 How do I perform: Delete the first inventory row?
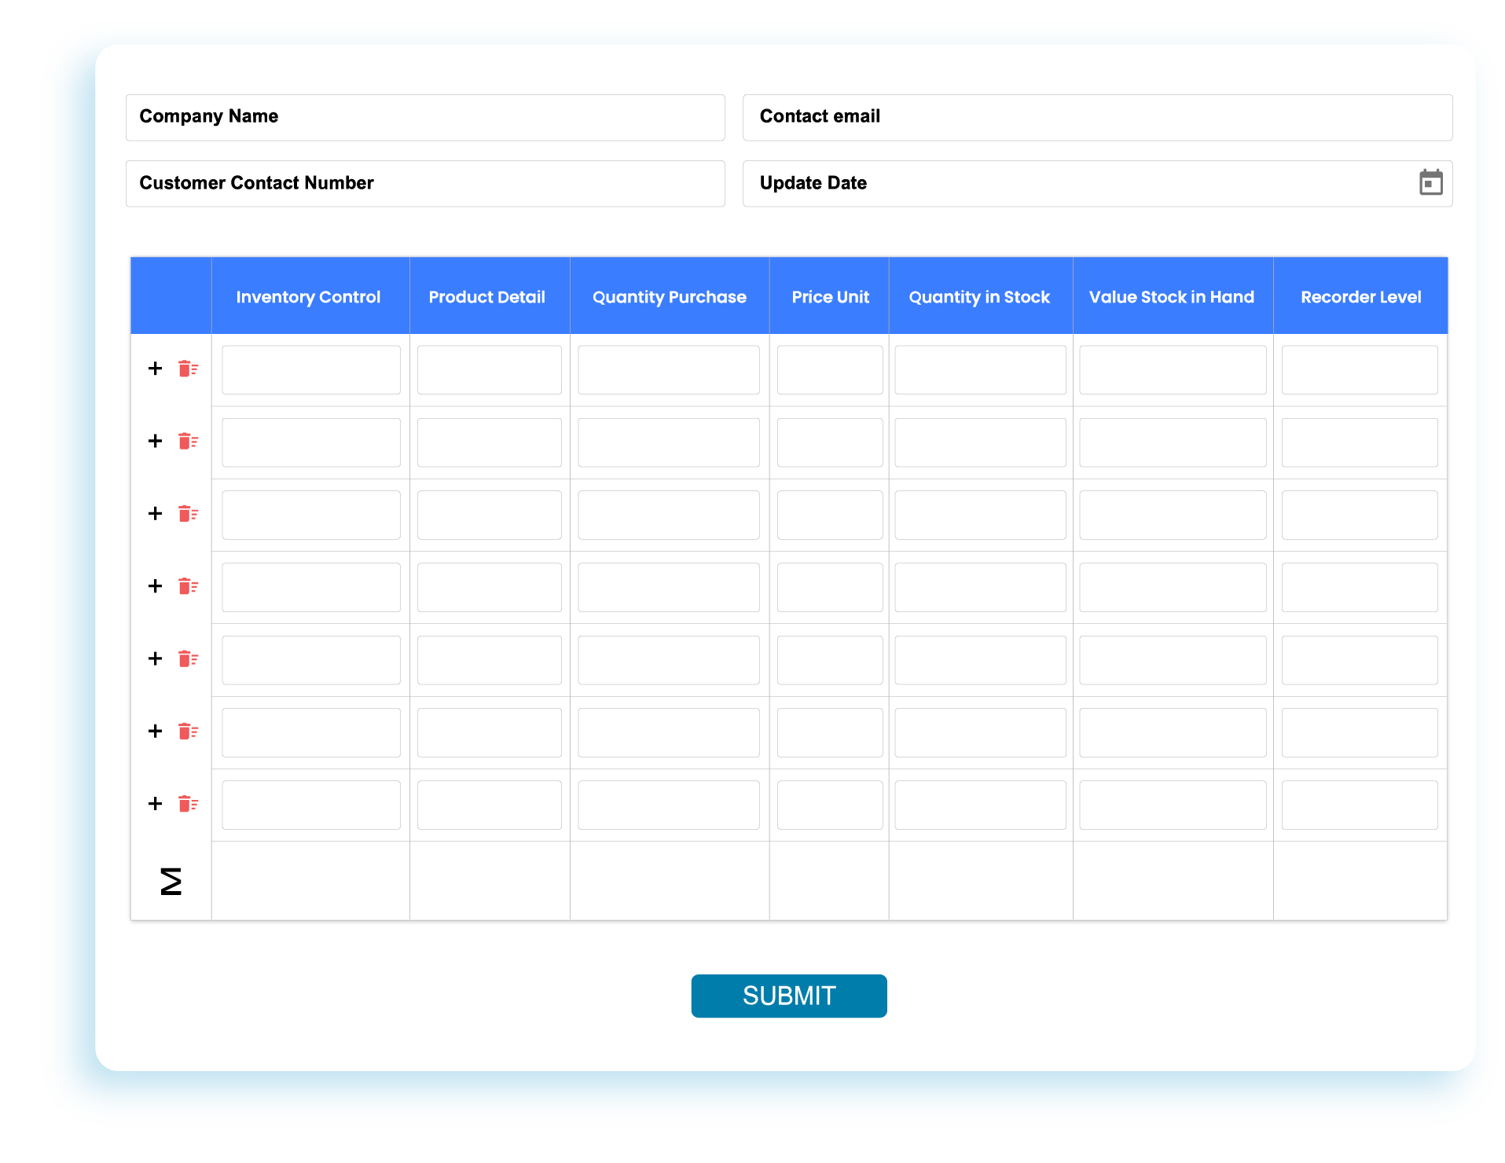(188, 368)
